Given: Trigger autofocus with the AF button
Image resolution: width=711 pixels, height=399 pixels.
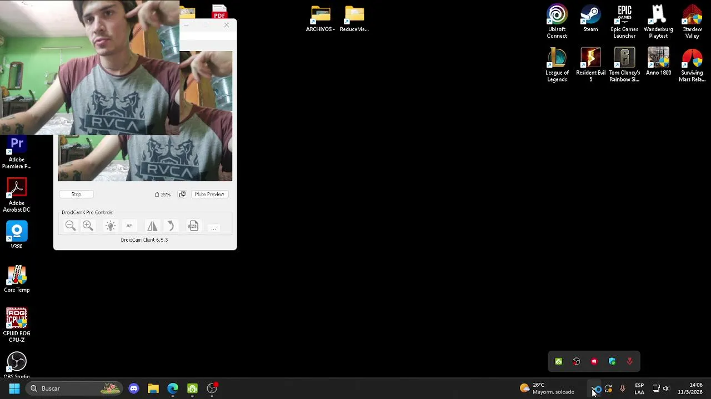Looking at the screenshot, I should click(129, 226).
